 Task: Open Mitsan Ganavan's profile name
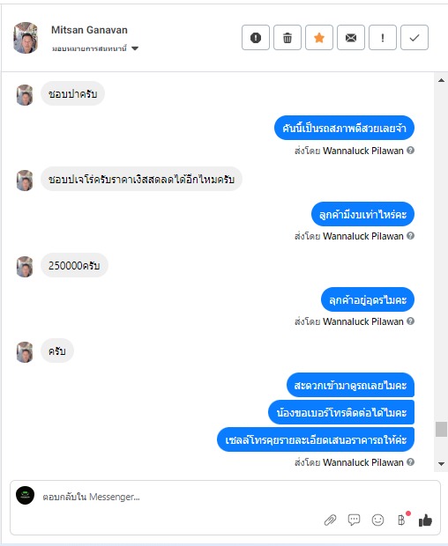89,30
